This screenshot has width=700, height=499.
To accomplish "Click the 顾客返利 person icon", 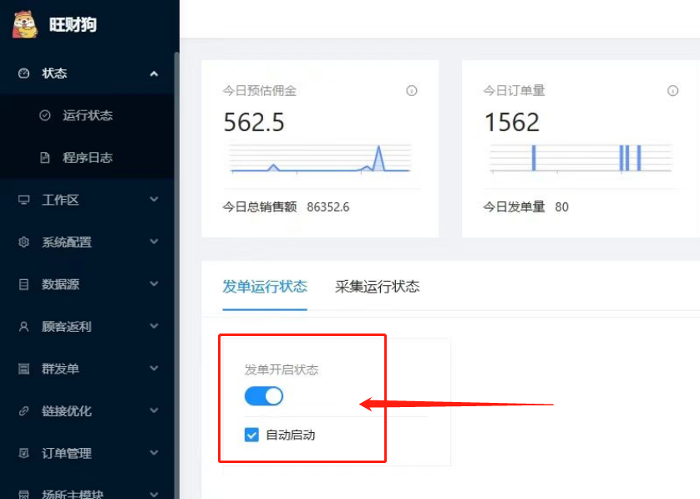I will click(x=23, y=327).
